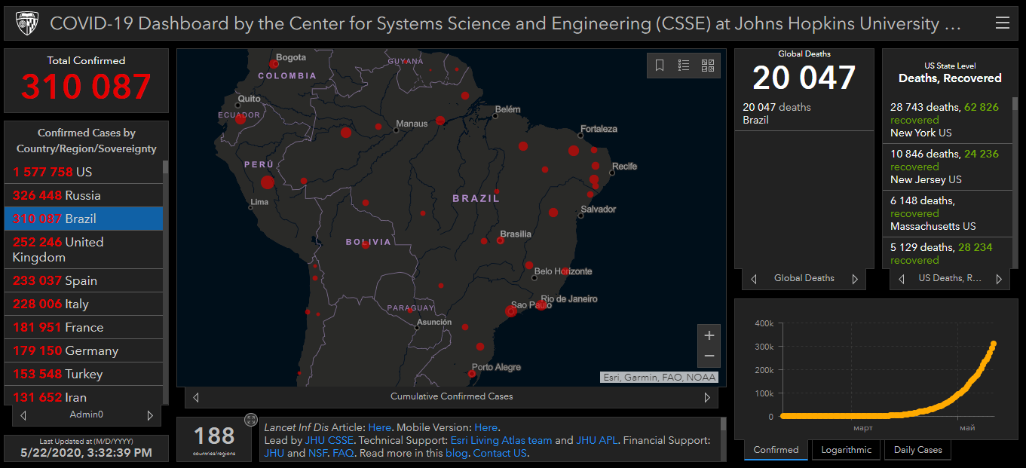Click left arrow beside Global Deaths footer
Image resolution: width=1026 pixels, height=468 pixels.
[x=754, y=279]
